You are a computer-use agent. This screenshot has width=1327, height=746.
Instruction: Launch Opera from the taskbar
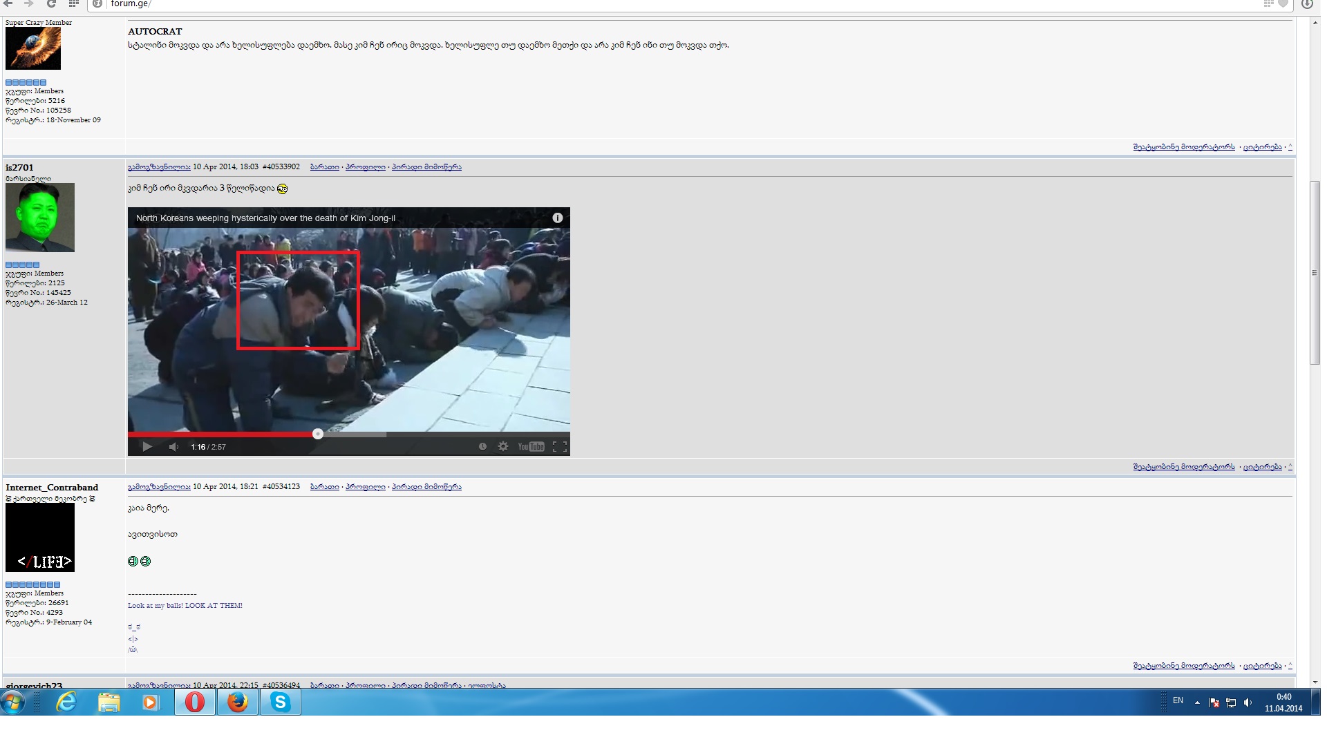pos(195,702)
